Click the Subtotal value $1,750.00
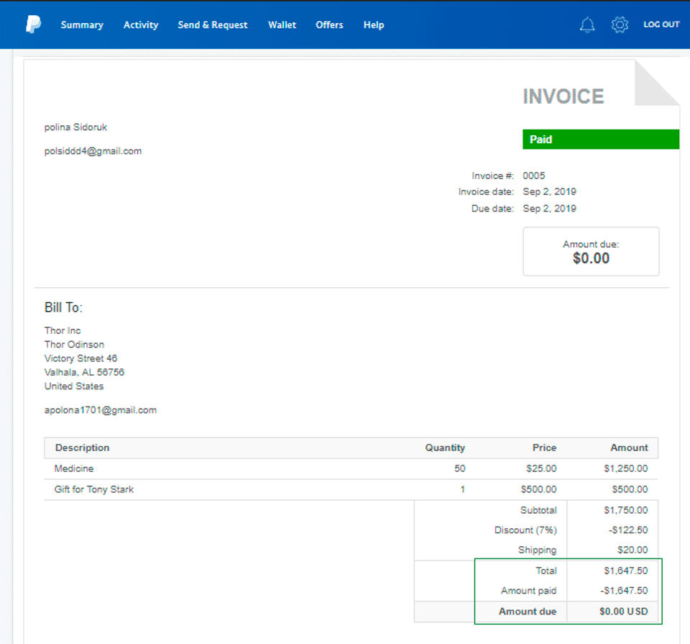 (x=626, y=510)
